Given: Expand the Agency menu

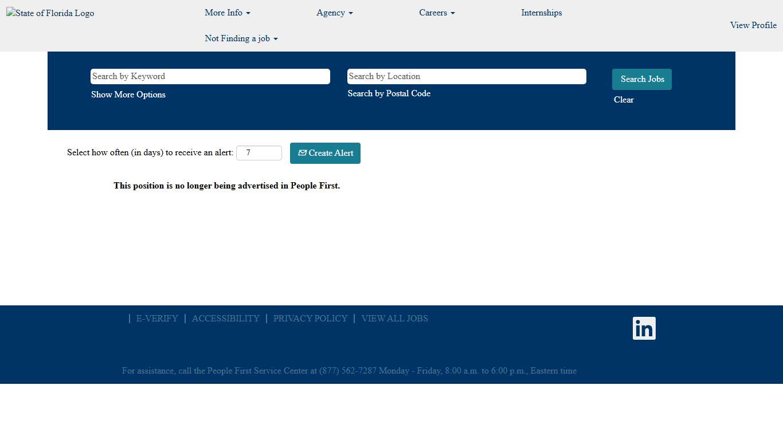Looking at the screenshot, I should [x=334, y=13].
